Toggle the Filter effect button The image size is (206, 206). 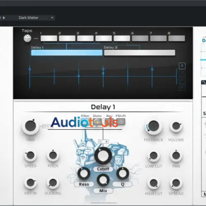(85, 122)
